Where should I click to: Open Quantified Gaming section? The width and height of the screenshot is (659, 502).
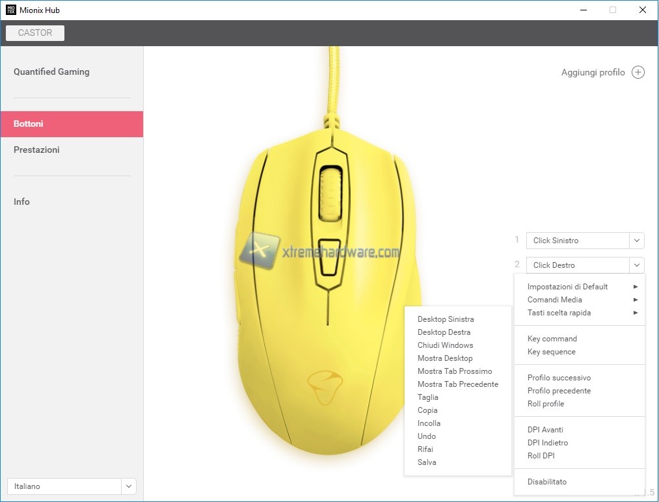[51, 72]
